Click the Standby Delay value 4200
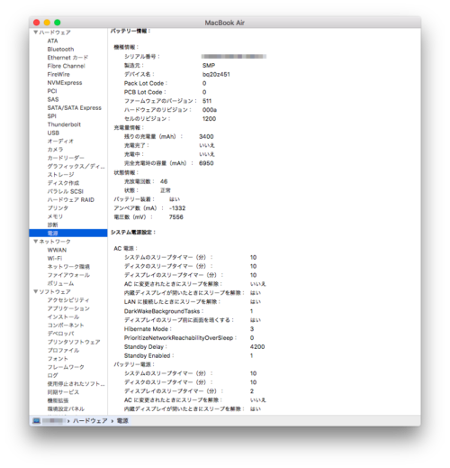The image size is (450, 468). coord(257,346)
